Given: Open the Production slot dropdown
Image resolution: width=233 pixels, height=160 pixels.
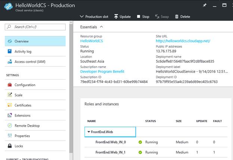Looking at the screenshot, I should click(94, 16).
